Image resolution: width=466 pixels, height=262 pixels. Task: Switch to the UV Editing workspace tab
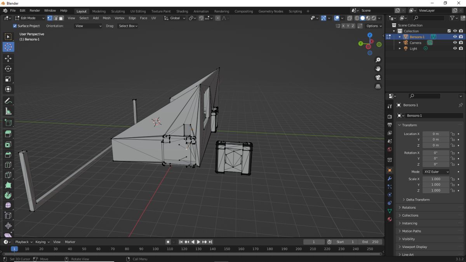tap(138, 11)
